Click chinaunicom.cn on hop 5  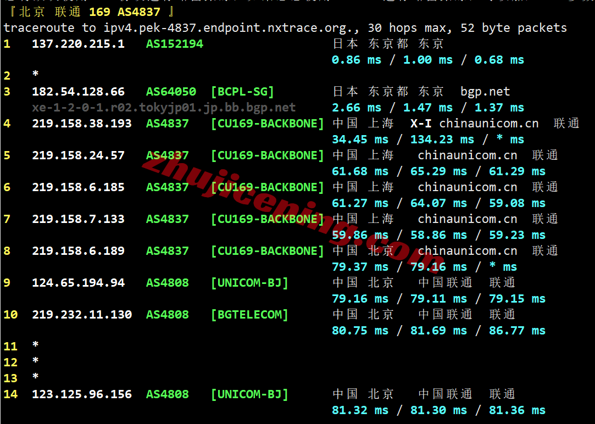point(467,155)
